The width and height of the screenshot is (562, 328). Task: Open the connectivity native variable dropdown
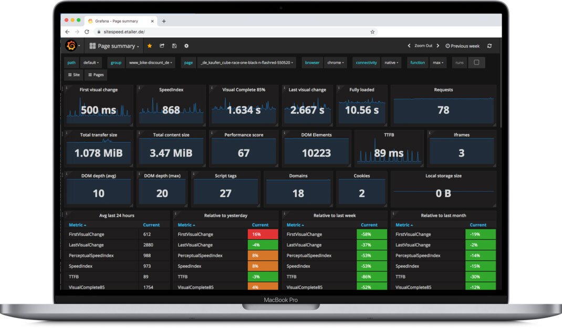(391, 62)
